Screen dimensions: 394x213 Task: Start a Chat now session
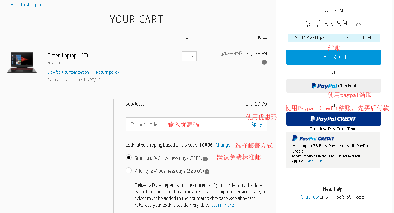[310, 197]
